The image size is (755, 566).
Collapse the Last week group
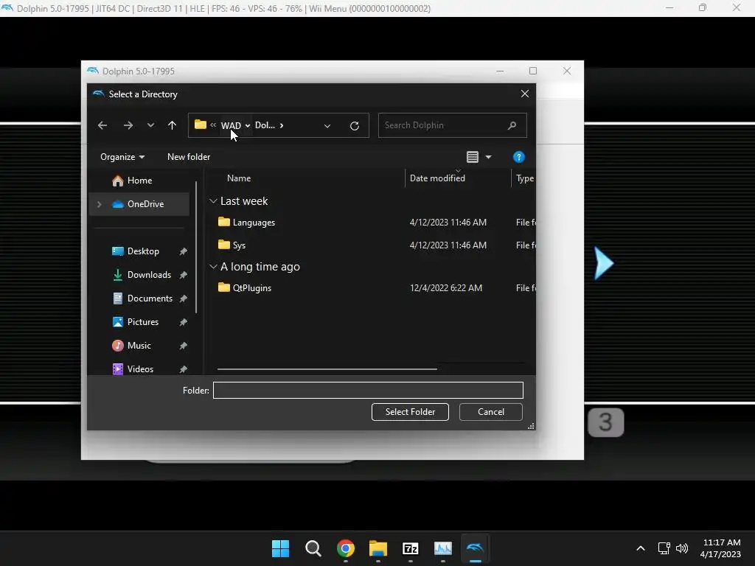213,201
